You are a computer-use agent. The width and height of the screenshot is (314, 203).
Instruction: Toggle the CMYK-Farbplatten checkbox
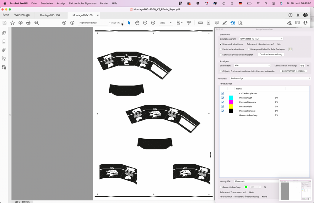[x=223, y=93]
